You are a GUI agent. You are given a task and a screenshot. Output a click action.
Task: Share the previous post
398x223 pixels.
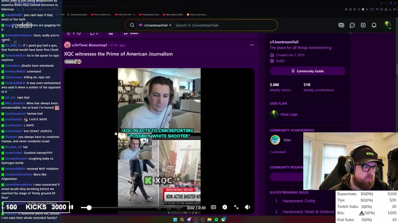click(131, 33)
